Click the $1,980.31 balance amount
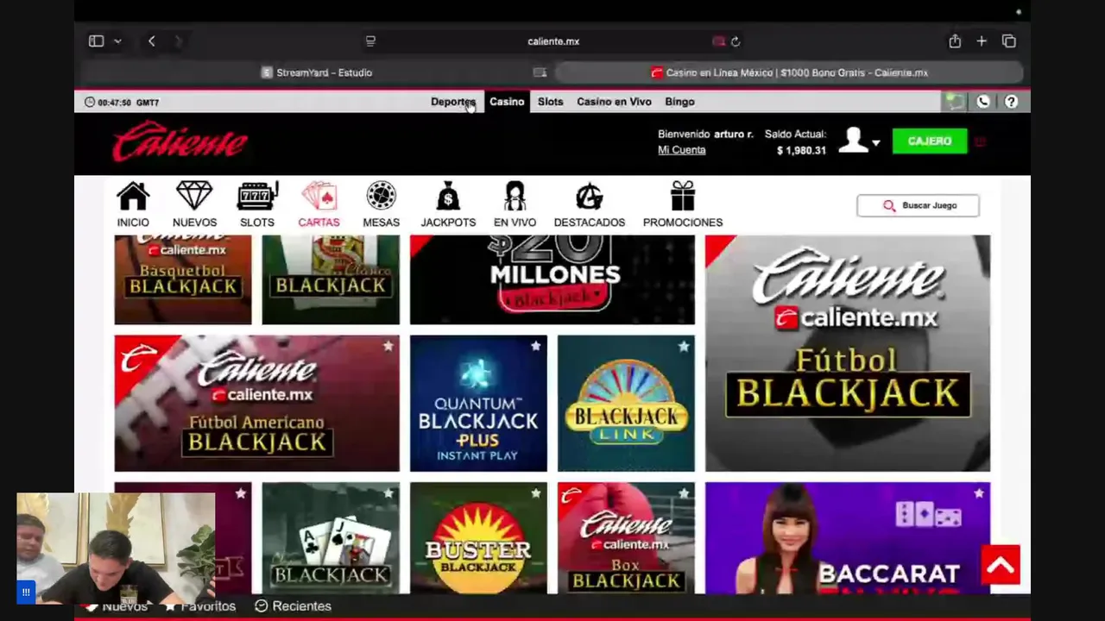Viewport: 1105px width, 621px height. tap(801, 150)
